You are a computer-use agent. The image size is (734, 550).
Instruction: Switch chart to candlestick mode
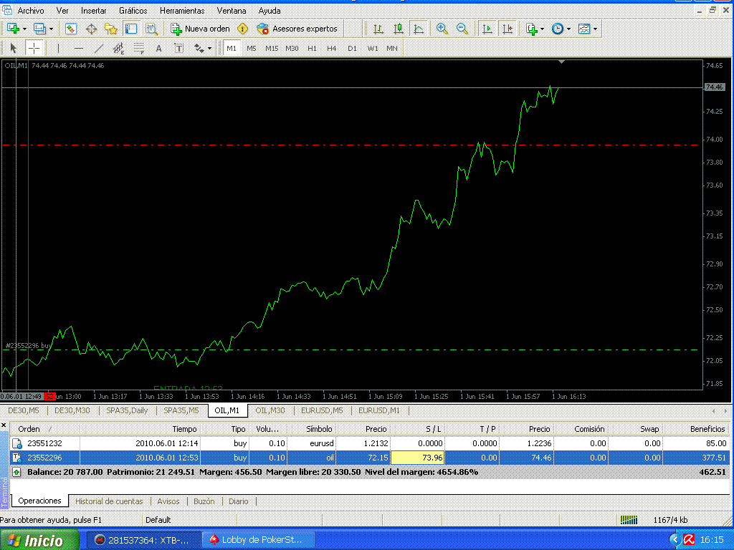(x=399, y=29)
